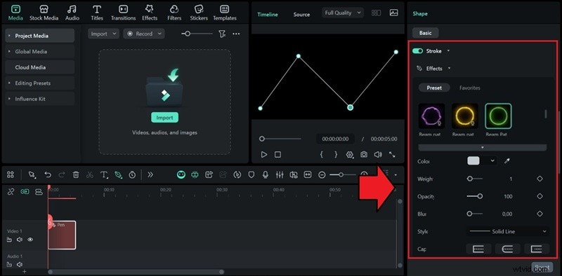Adjust the media thumbnail size slider
The image size is (562, 276).
point(197,34)
